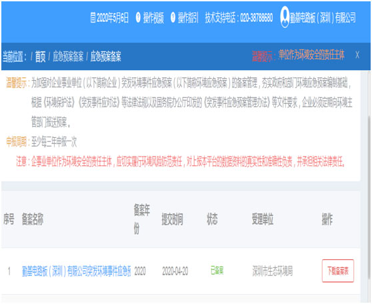Open the user avatar icon in header
Image resolution: width=372 pixels, height=304 pixels.
(x=285, y=17)
